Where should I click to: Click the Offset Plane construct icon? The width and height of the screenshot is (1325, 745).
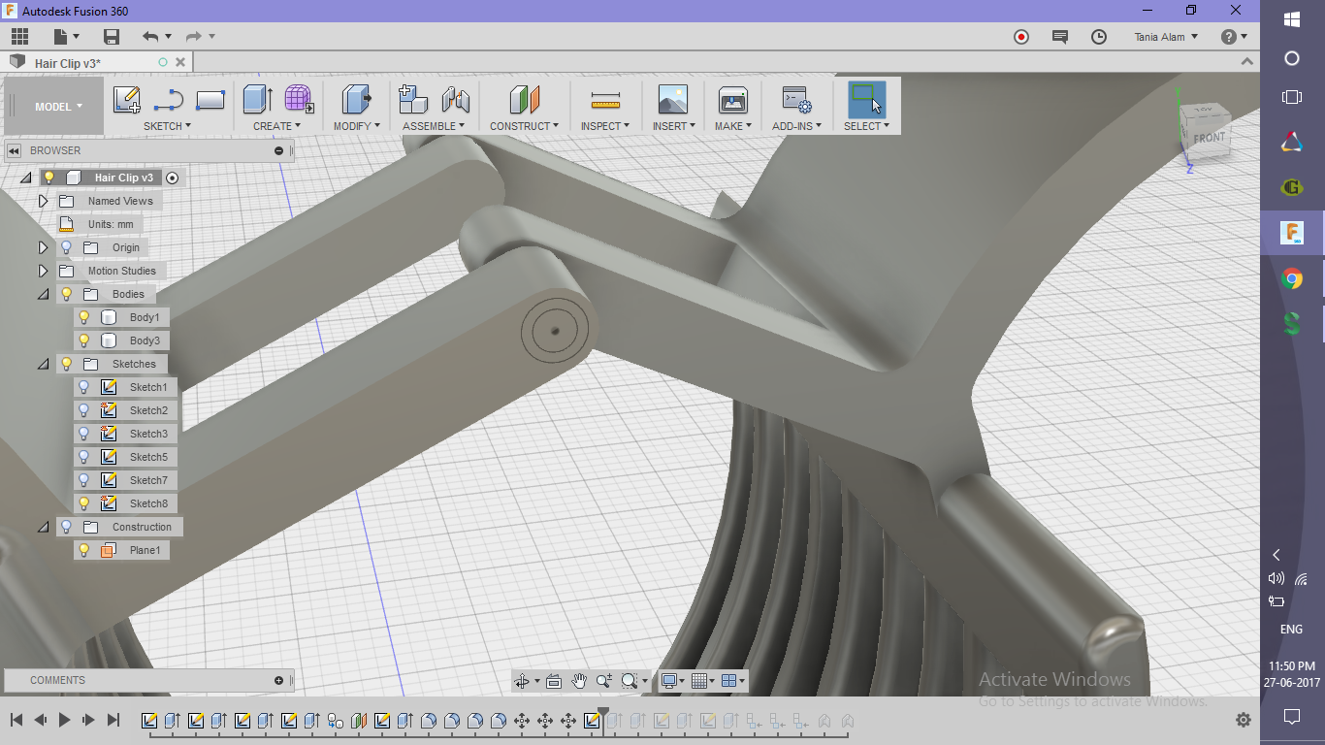pyautogui.click(x=524, y=99)
